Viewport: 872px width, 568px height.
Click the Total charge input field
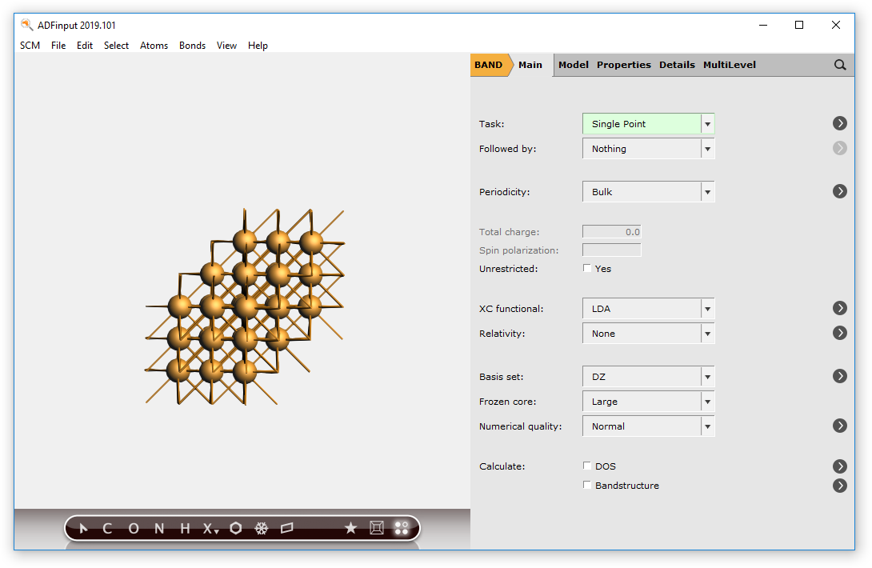click(611, 231)
